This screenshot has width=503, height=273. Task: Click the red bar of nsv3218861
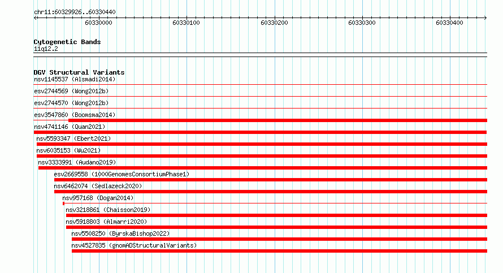pyautogui.click(x=276, y=215)
